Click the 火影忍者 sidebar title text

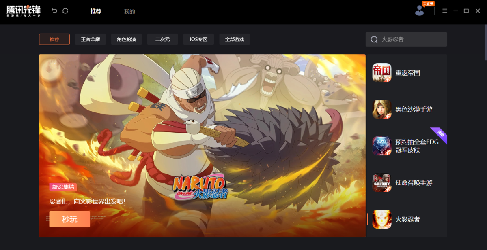[x=408, y=219]
